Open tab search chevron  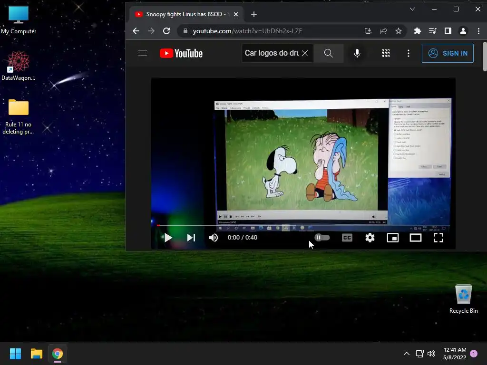point(412,10)
